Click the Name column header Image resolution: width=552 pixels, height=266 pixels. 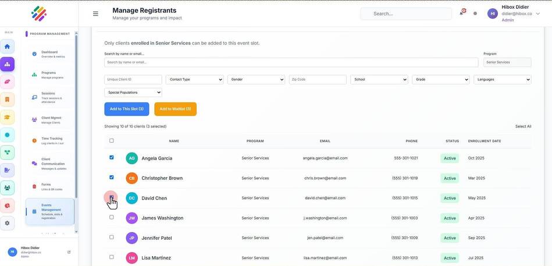[x=174, y=141]
